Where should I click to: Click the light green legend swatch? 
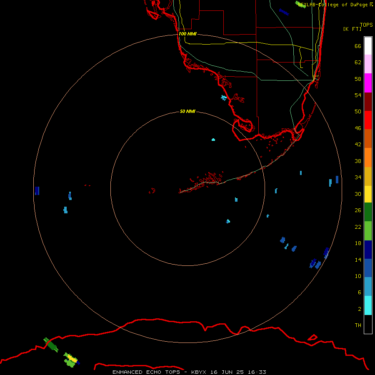click(x=368, y=230)
